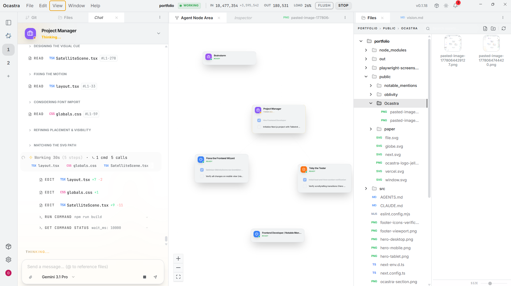Check the Initialize Next.js project task

(x=259, y=127)
